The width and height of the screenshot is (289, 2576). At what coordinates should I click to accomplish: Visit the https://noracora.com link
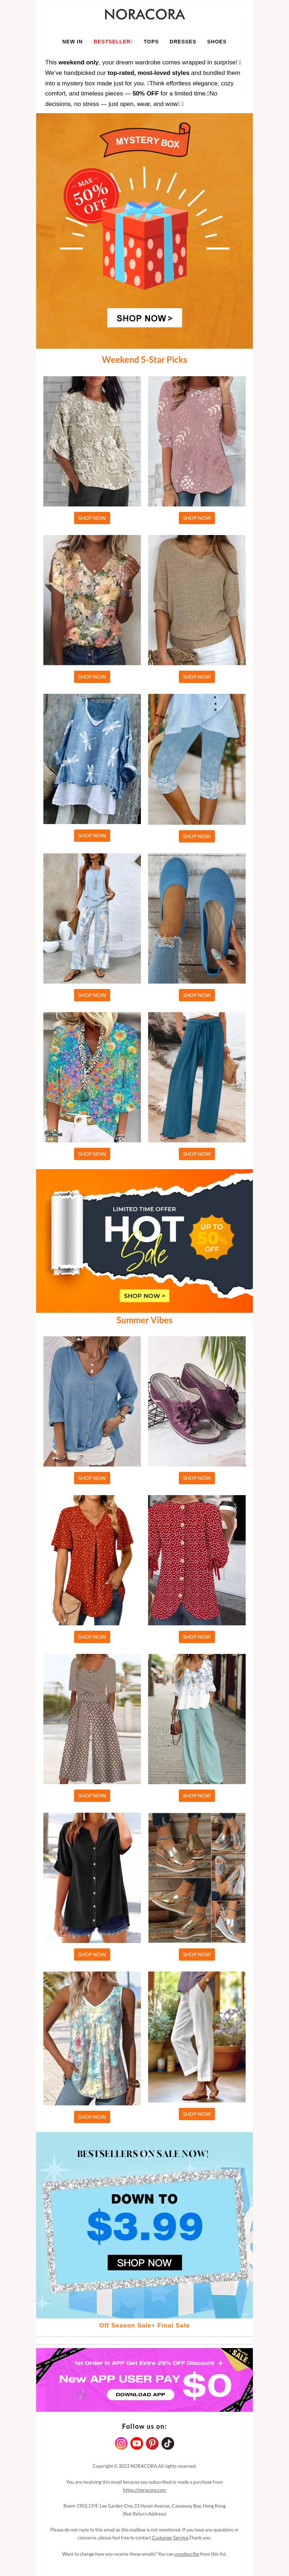click(x=144, y=2490)
